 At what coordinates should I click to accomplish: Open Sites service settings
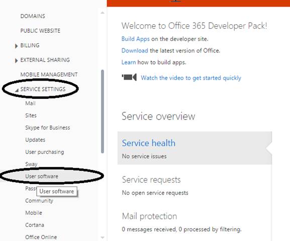(31, 115)
